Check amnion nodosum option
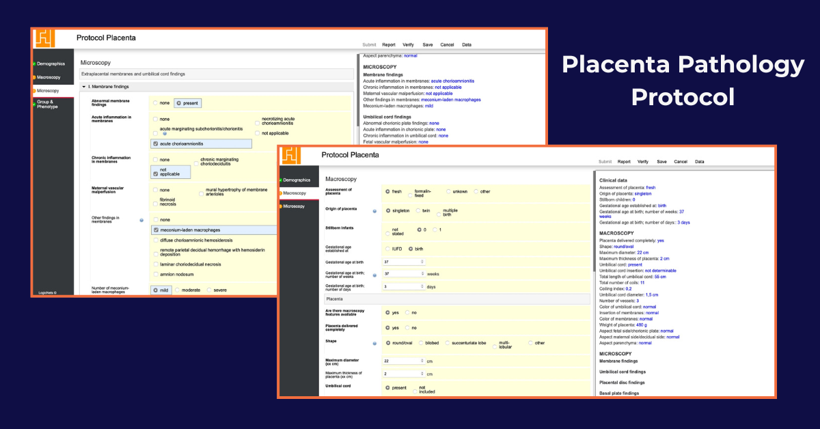 [x=156, y=273]
